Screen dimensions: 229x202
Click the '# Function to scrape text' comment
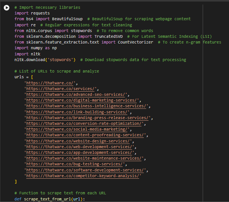60,193
